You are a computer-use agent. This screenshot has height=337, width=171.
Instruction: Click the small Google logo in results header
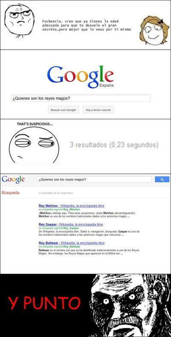pyautogui.click(x=13, y=180)
